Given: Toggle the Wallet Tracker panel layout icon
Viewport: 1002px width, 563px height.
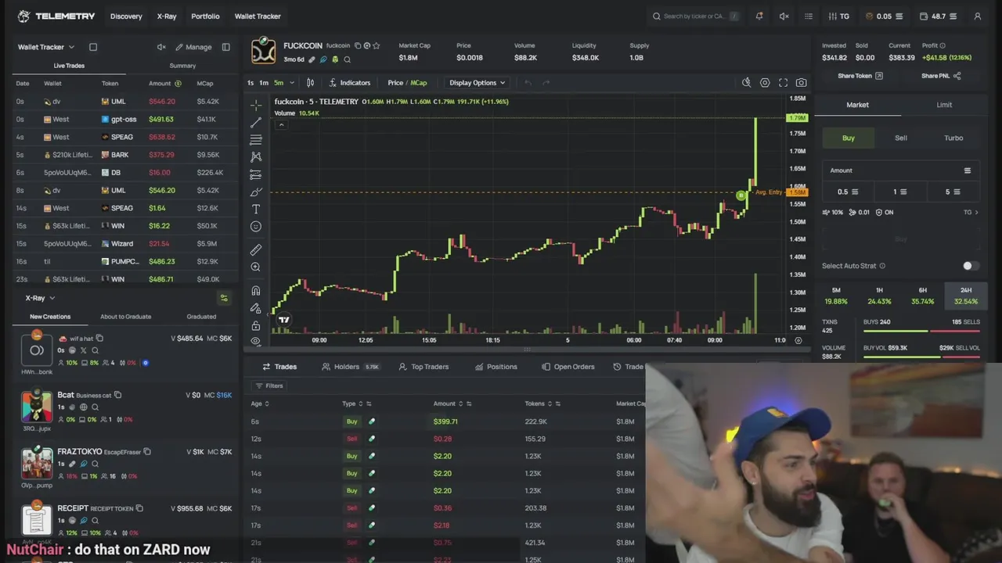Looking at the screenshot, I should (x=226, y=47).
